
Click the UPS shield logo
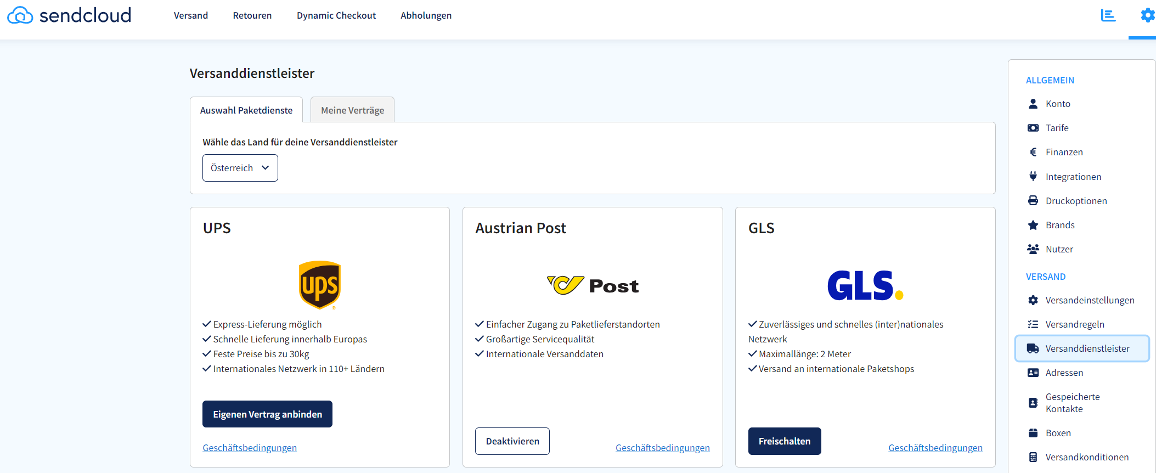point(320,285)
